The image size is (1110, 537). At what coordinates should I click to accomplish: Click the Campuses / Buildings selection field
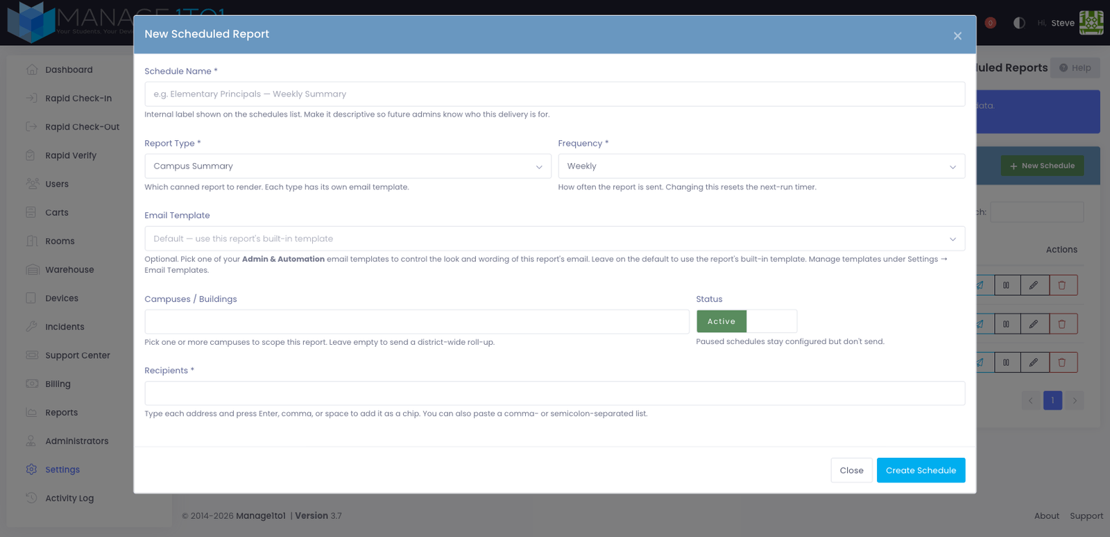(417, 322)
